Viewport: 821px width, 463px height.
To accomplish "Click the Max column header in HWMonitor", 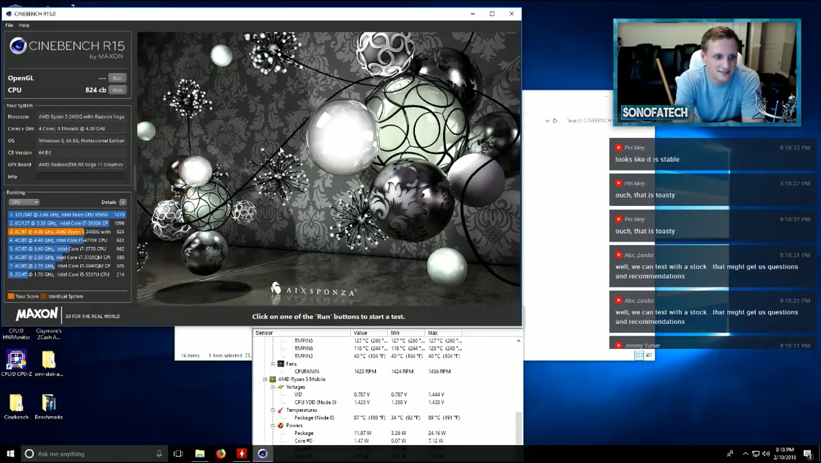I will pyautogui.click(x=443, y=332).
